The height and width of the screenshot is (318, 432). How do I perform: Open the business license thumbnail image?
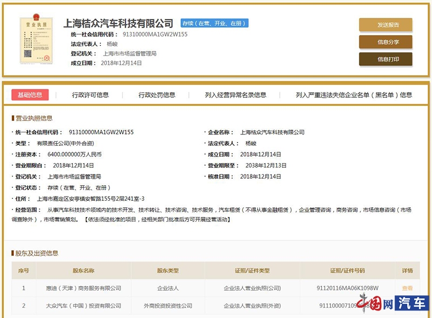(x=36, y=39)
